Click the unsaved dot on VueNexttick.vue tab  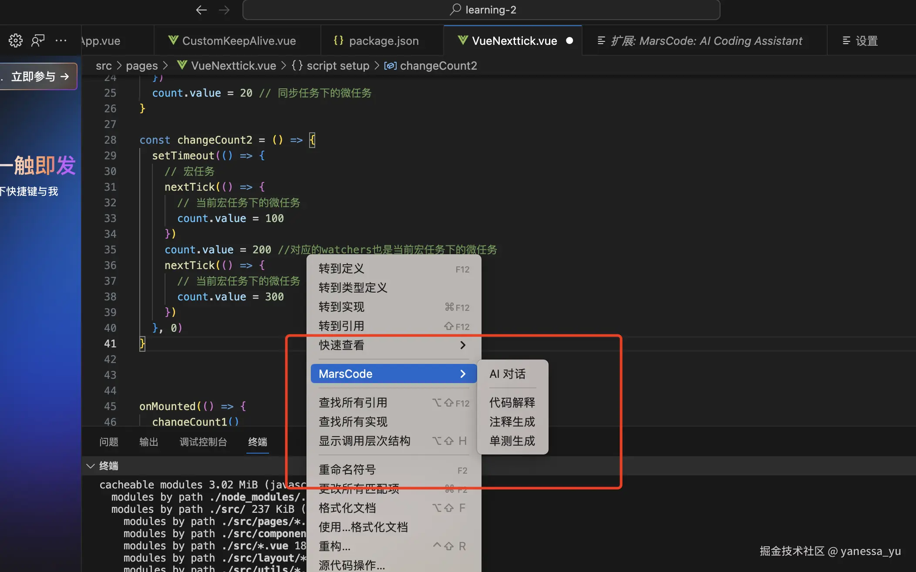(x=569, y=40)
